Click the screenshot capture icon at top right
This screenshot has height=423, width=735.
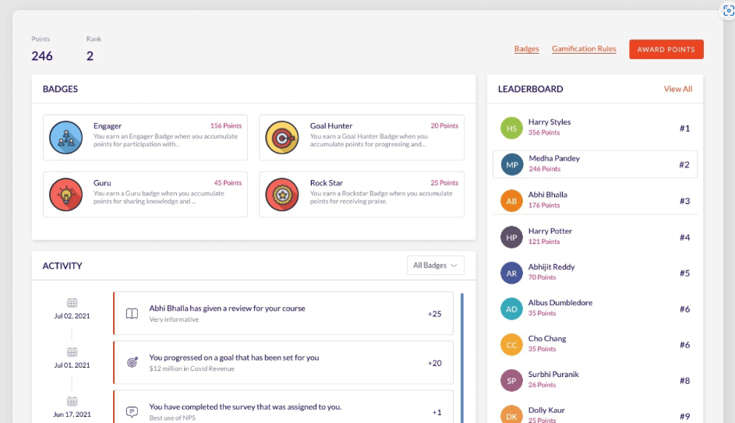(728, 10)
